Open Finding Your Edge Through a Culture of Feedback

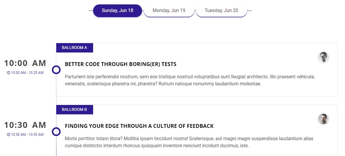tap(139, 126)
